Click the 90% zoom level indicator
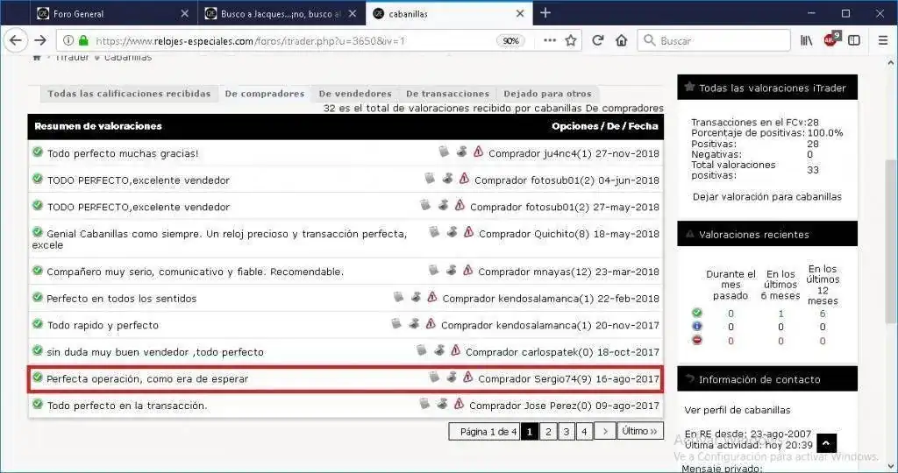 pyautogui.click(x=510, y=41)
